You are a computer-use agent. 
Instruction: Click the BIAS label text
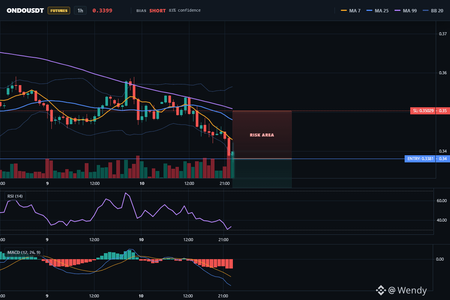(141, 10)
